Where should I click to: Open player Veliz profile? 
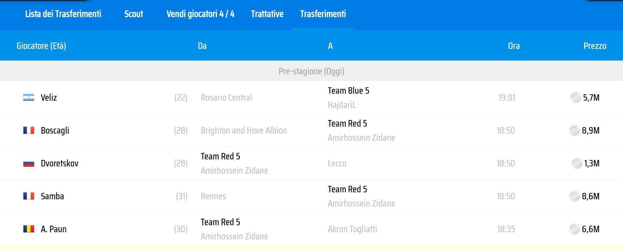coord(49,97)
